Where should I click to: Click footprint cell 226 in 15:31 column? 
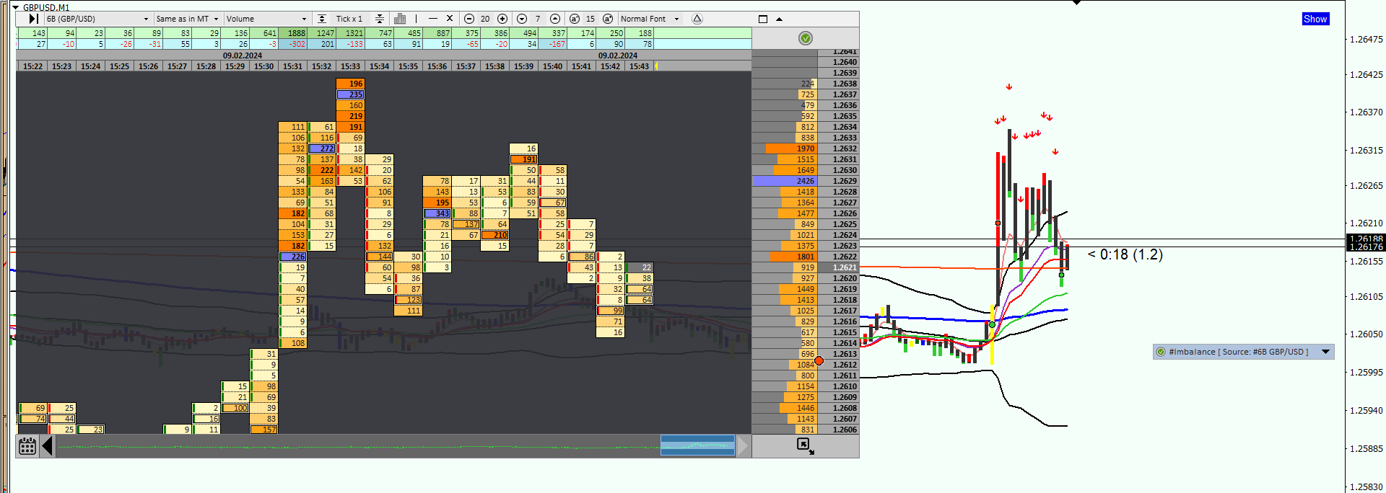[293, 257]
